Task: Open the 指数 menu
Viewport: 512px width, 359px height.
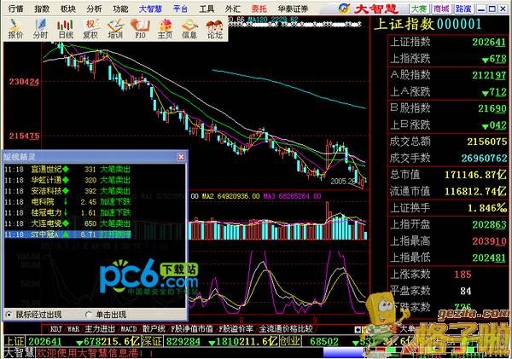Action: [42, 9]
